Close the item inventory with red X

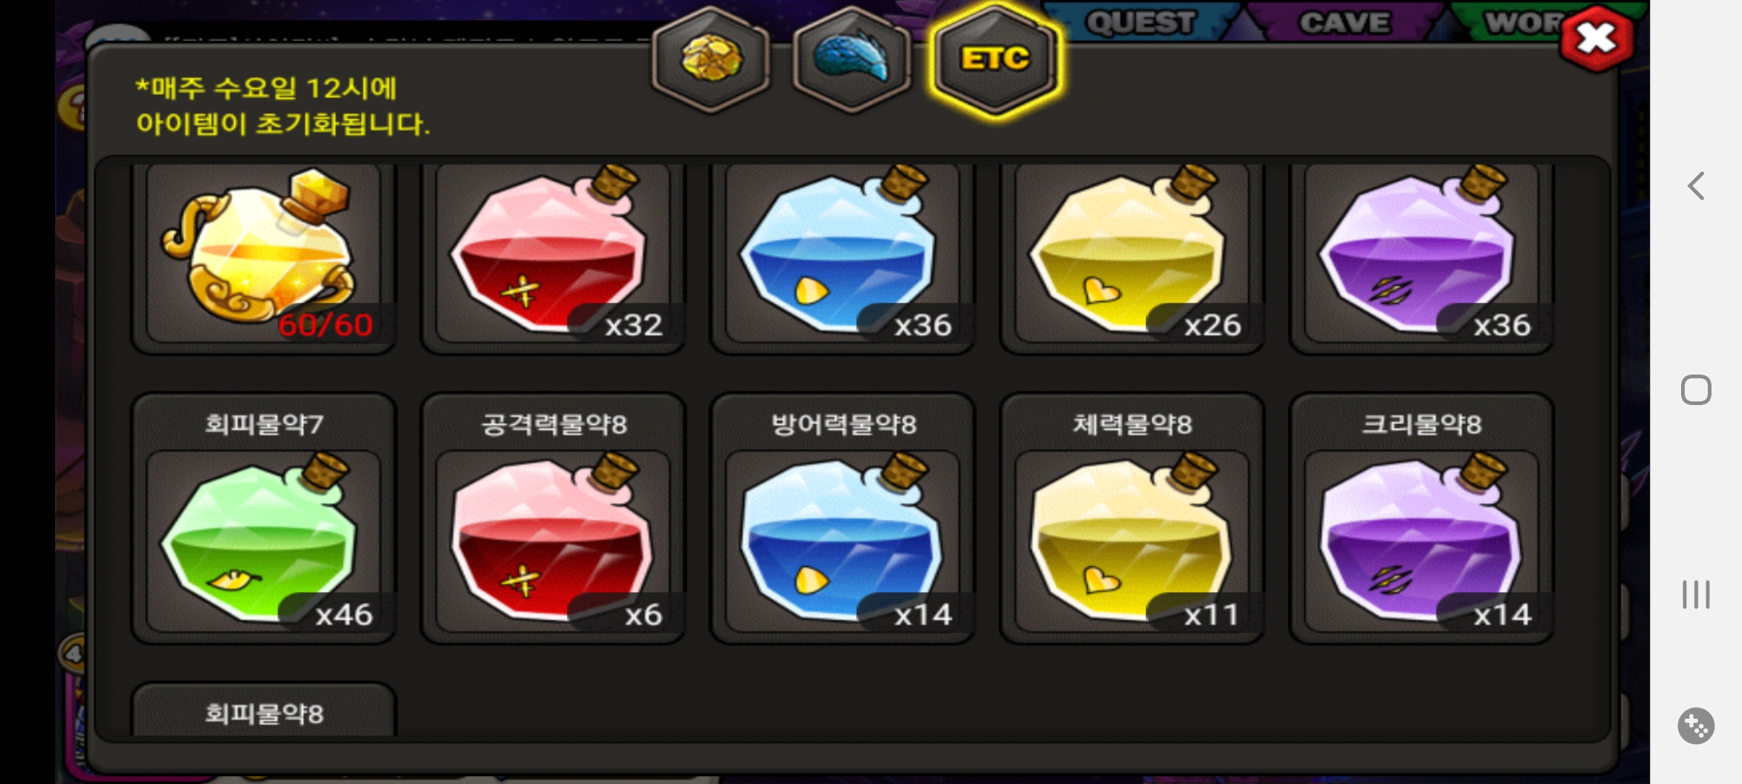point(1596,38)
